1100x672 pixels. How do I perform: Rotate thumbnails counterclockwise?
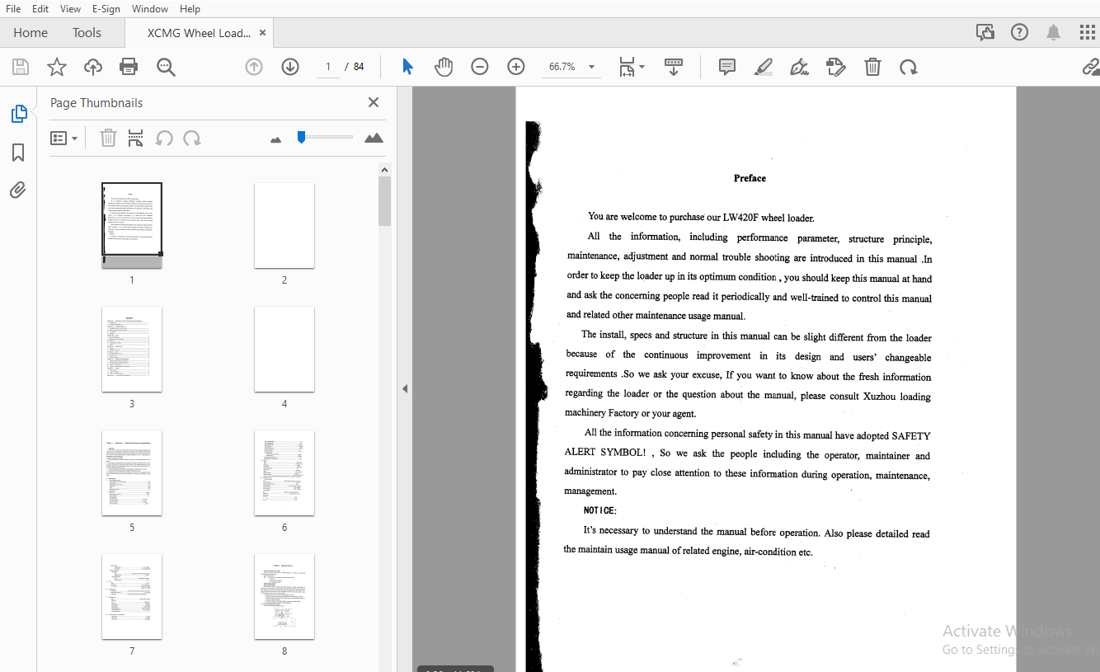(x=164, y=138)
